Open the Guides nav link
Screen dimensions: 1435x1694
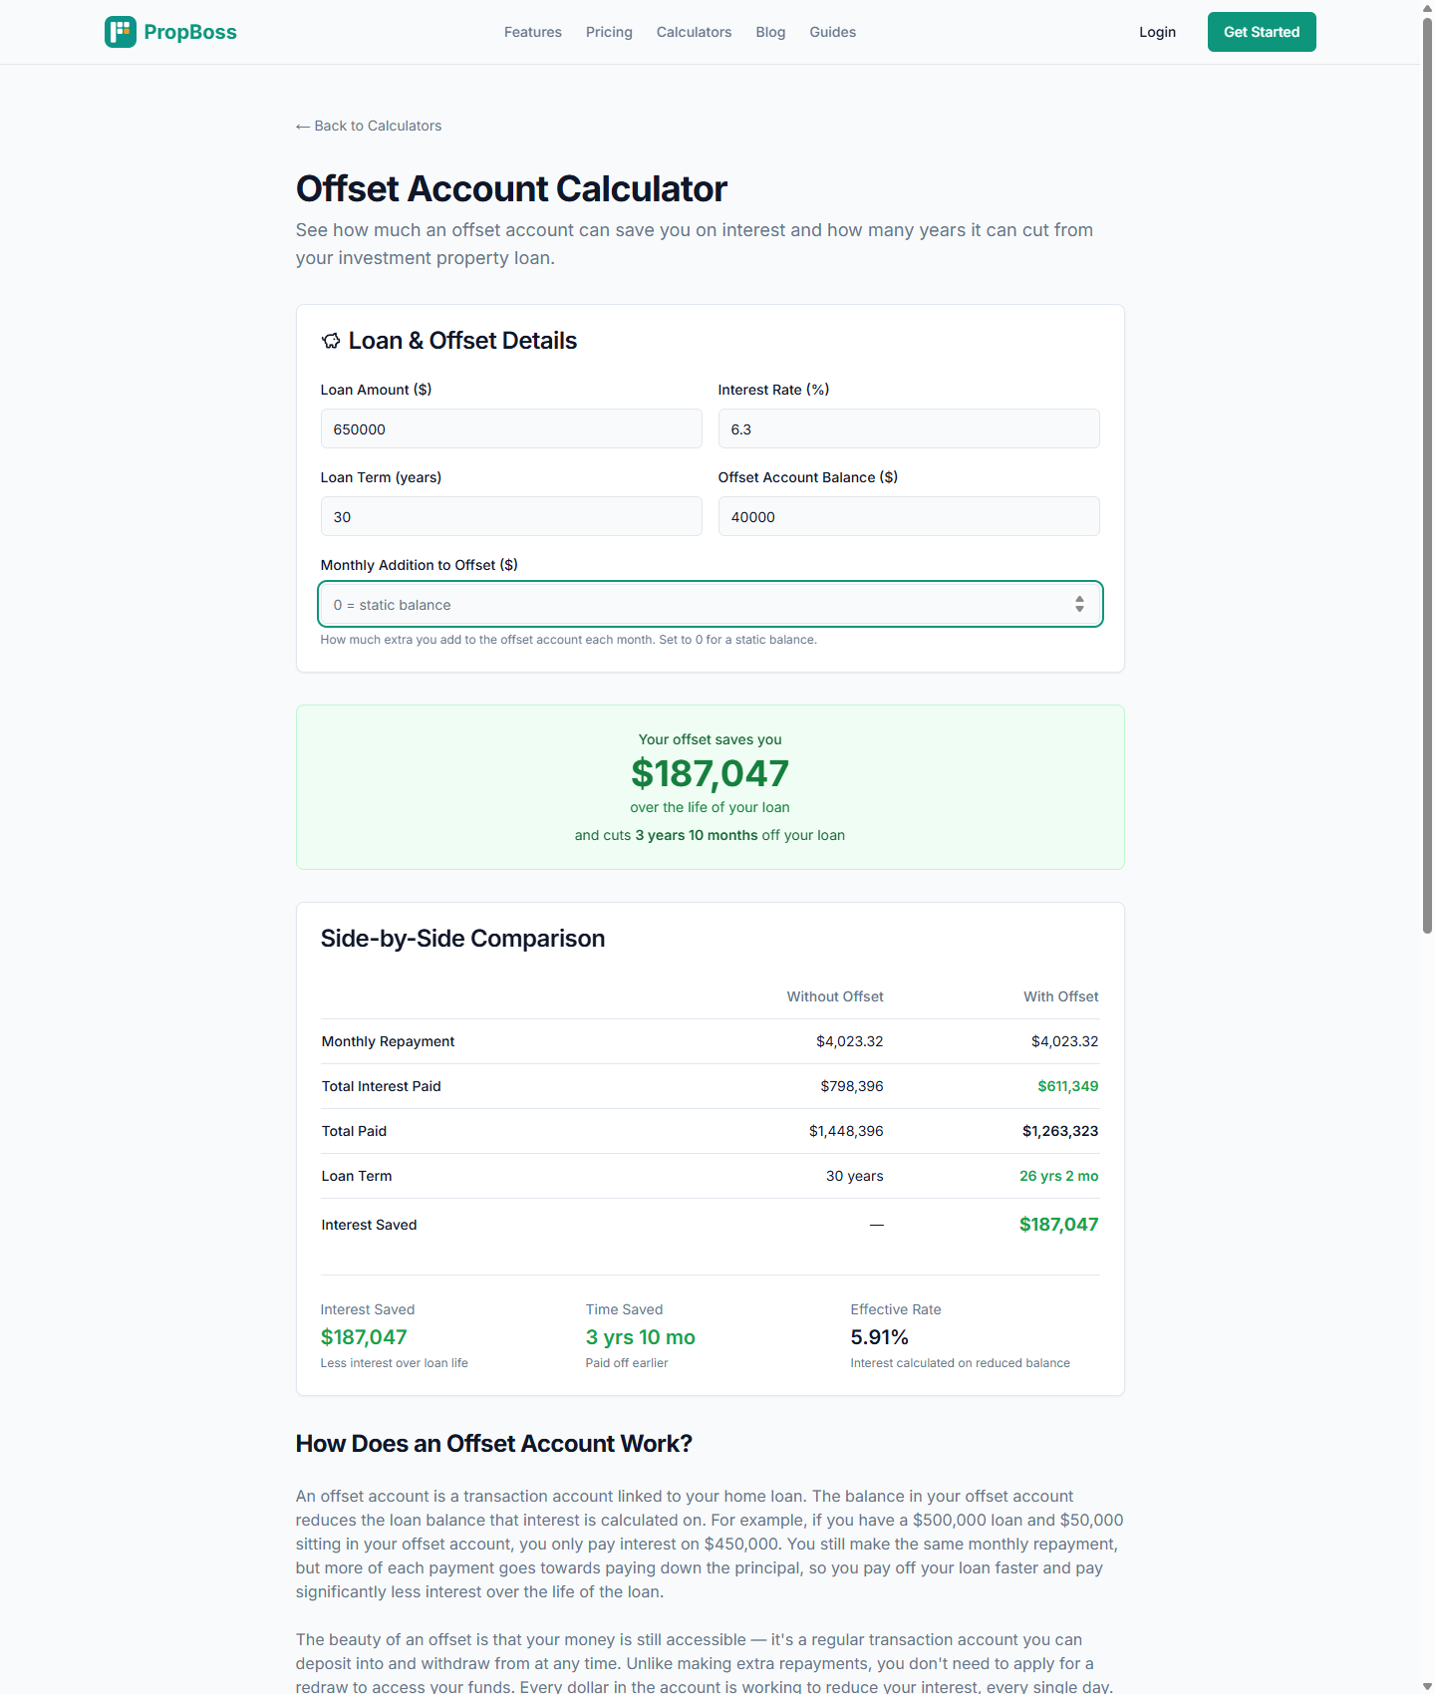point(832,32)
